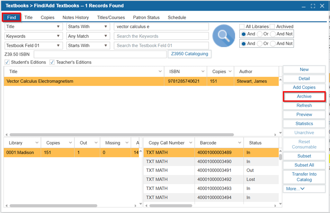
Task: Open the Schedule tab
Action: [177, 18]
